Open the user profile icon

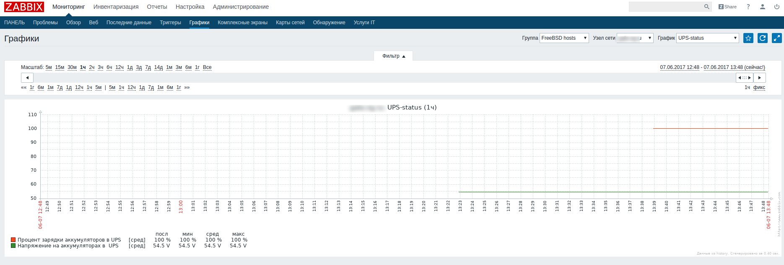click(763, 7)
